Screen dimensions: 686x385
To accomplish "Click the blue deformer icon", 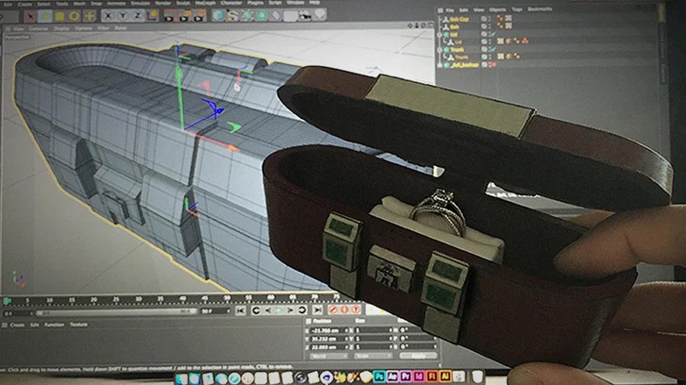I will [x=276, y=15].
